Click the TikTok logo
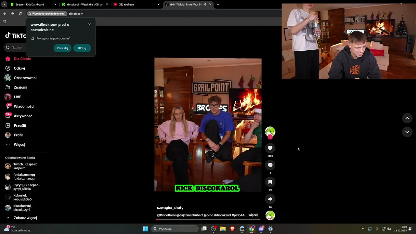Image resolution: width=416 pixels, height=234 pixels. coord(16,36)
